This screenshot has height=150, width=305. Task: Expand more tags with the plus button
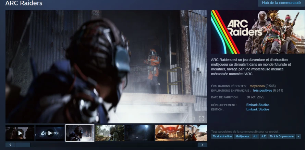point(298,136)
